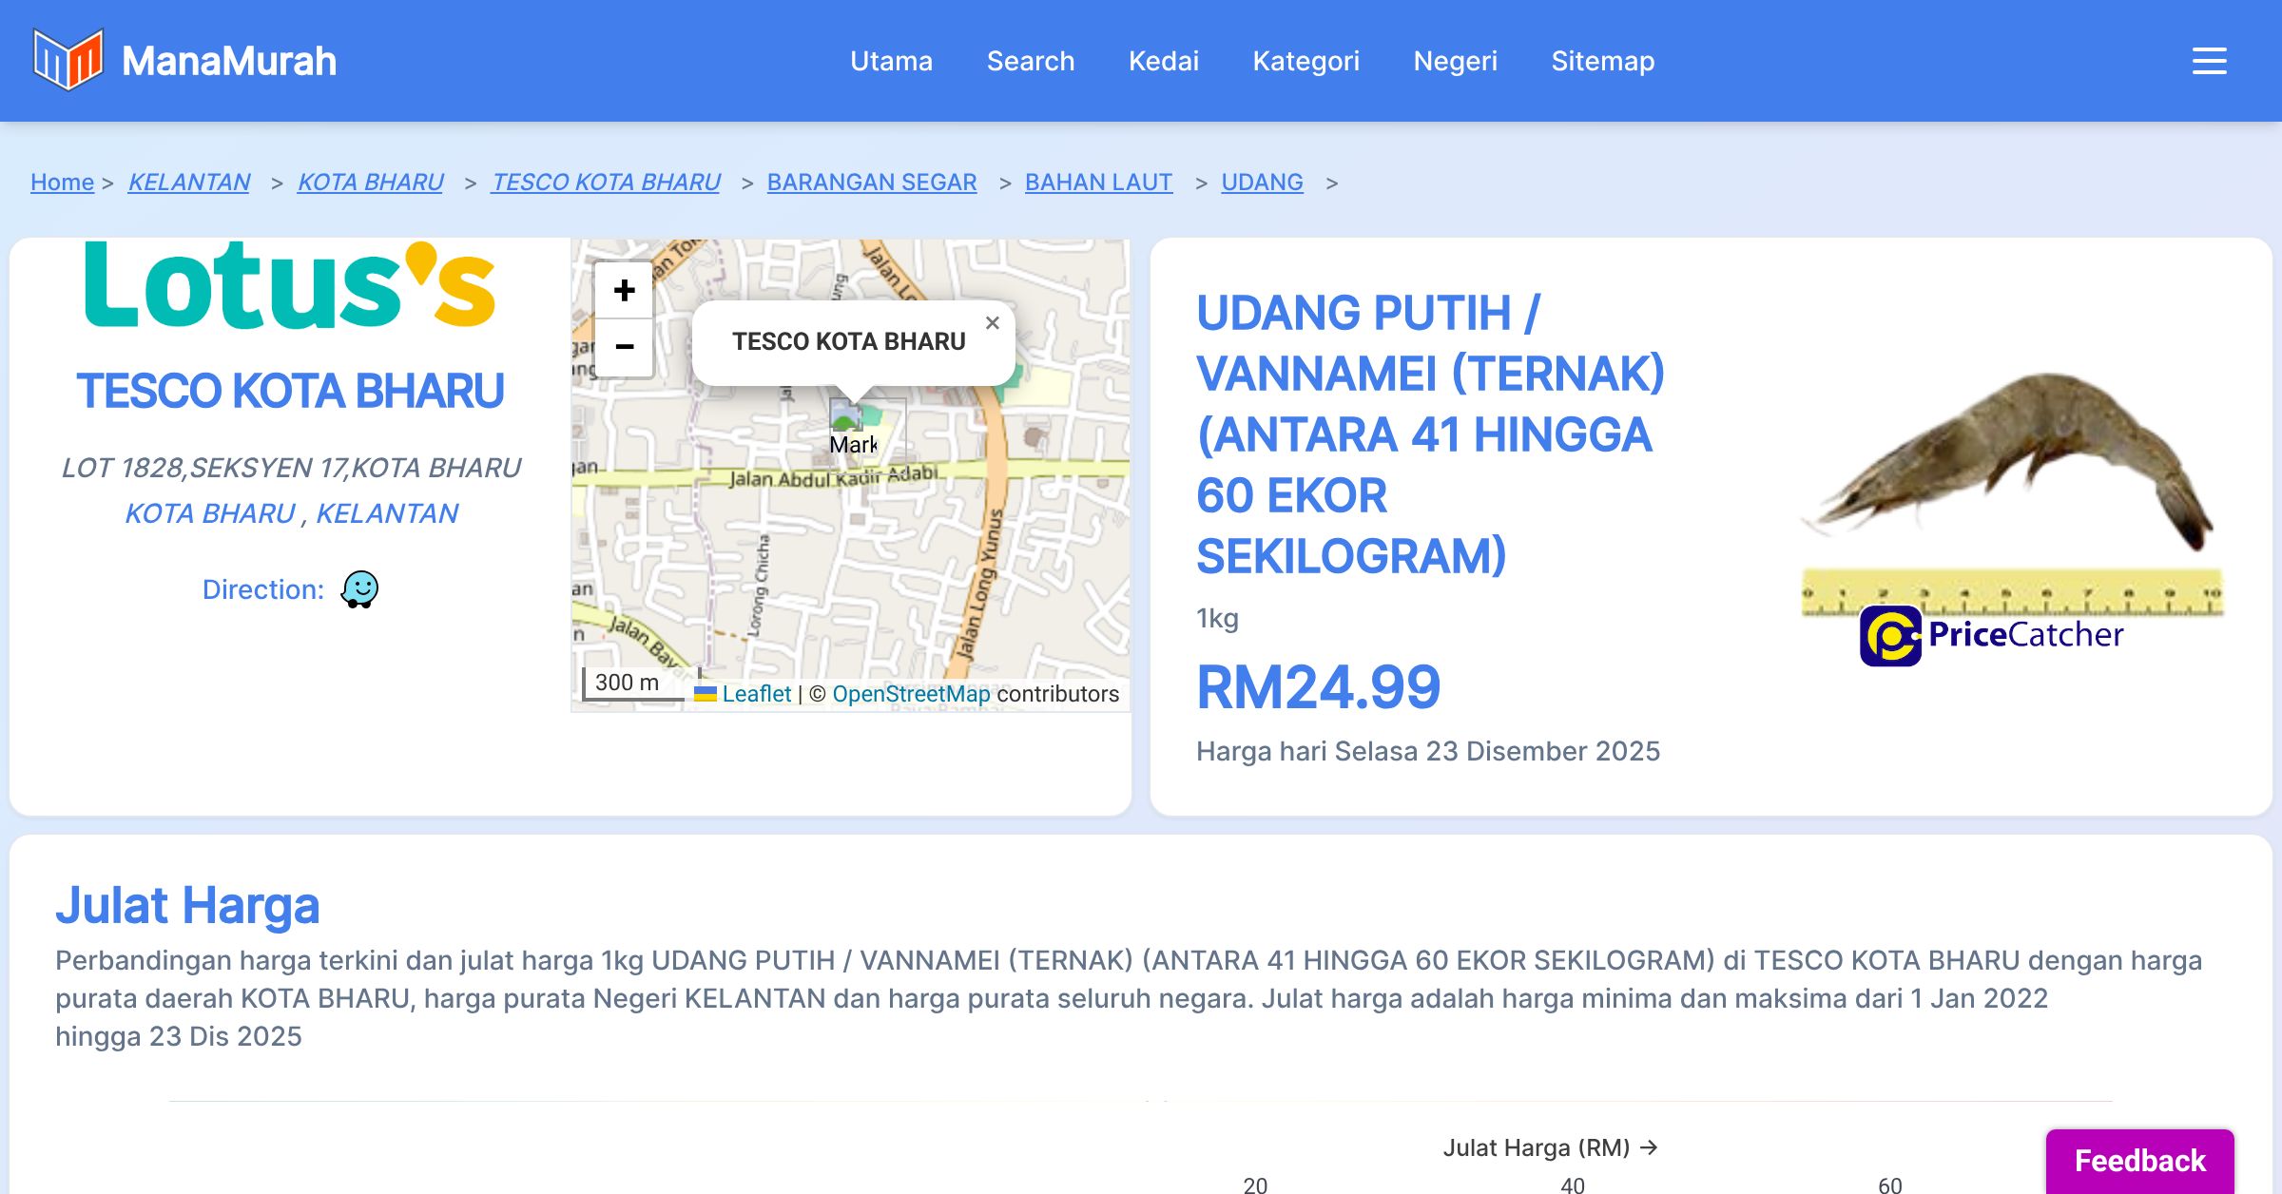Click the PriceCatcher logo
The width and height of the screenshot is (2282, 1194).
tap(1992, 635)
